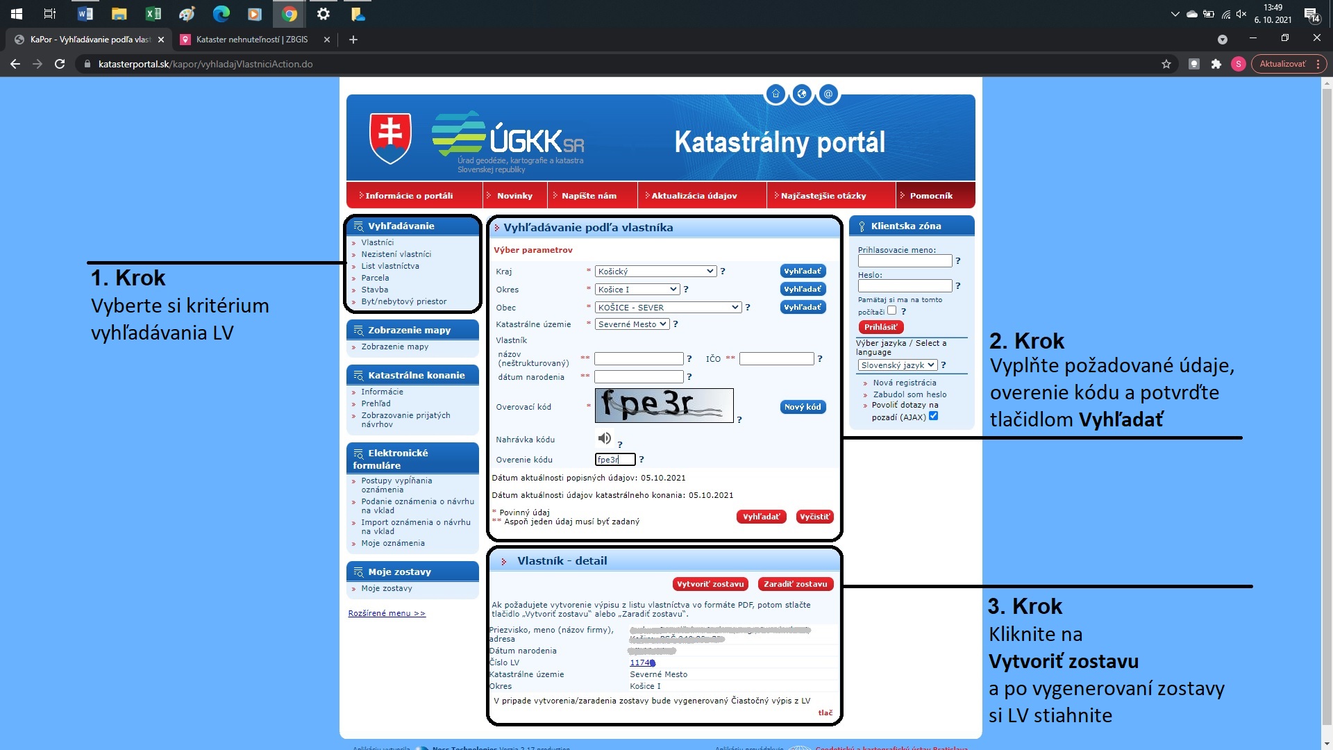Click the browser back arrow
The image size is (1333, 750).
pyautogui.click(x=15, y=64)
